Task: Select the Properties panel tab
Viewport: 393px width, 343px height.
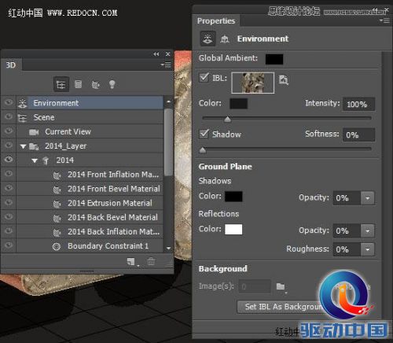Action: coord(216,21)
